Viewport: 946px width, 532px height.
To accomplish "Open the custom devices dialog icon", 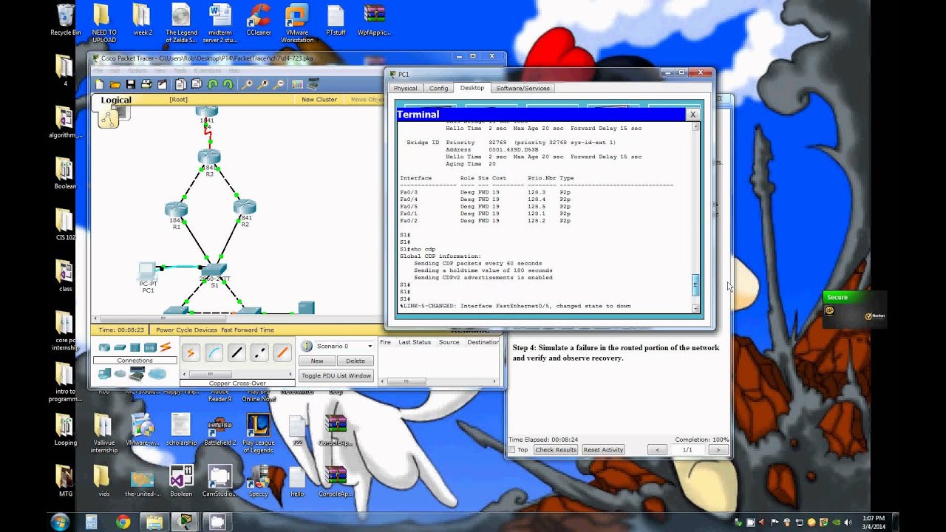I will (313, 84).
